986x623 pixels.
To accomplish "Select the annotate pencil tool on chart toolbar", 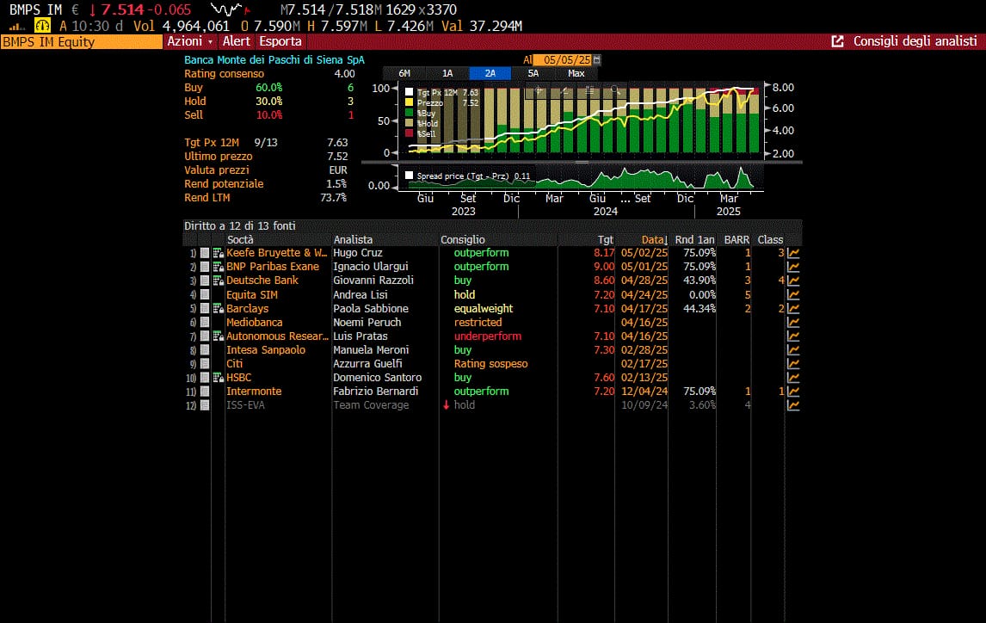I will (564, 90).
